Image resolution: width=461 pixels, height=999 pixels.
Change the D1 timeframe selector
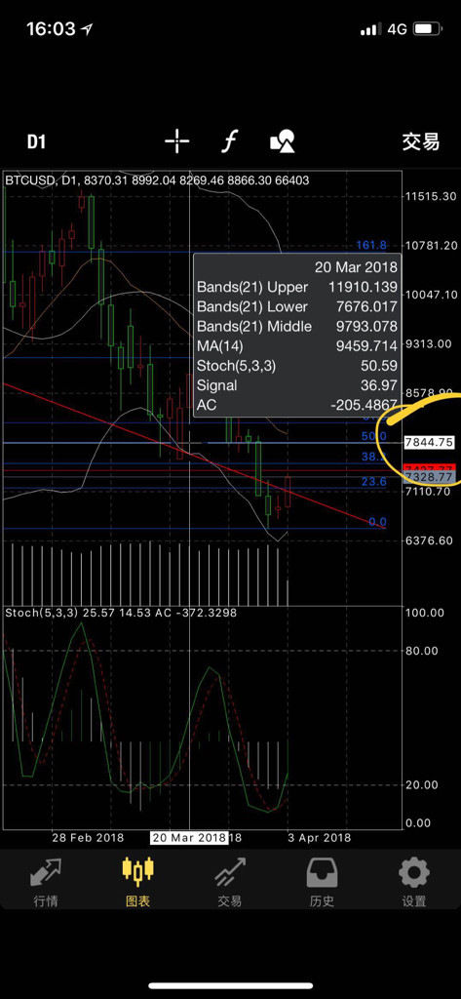pyautogui.click(x=36, y=141)
